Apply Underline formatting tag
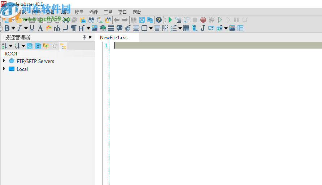This screenshot has height=185, width=322. tap(32, 28)
